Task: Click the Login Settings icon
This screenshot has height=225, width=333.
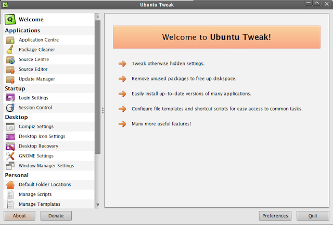Action: coord(10,98)
